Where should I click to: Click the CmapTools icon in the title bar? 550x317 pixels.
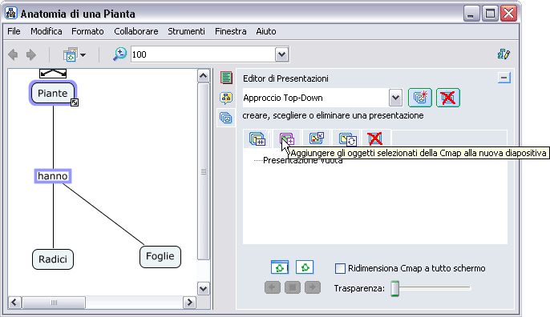pyautogui.click(x=11, y=14)
